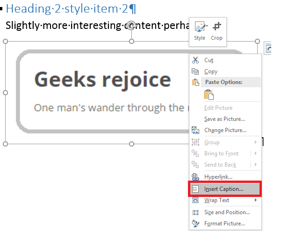Expand the Send to Back submenu arrow
Image resolution: width=303 pixels, height=231 pixels.
tap(256, 165)
